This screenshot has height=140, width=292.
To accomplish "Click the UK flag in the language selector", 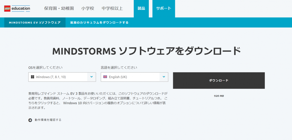I will pyautogui.click(x=105, y=77).
